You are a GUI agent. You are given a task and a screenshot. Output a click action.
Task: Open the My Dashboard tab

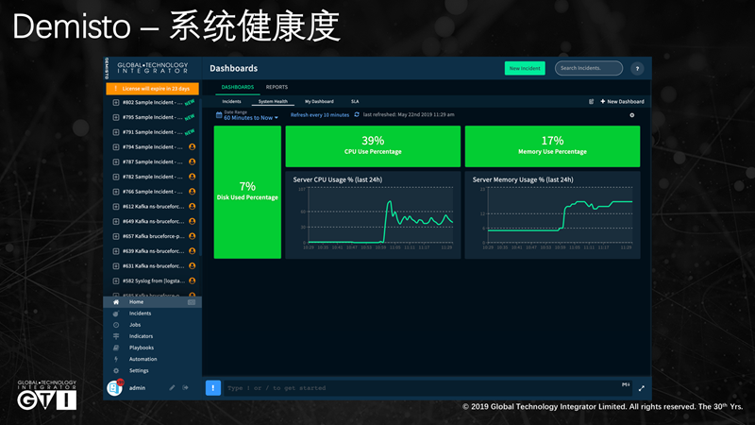tap(319, 102)
